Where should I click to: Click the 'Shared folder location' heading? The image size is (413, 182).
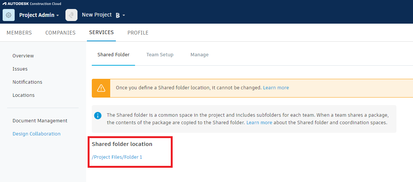[x=122, y=144]
